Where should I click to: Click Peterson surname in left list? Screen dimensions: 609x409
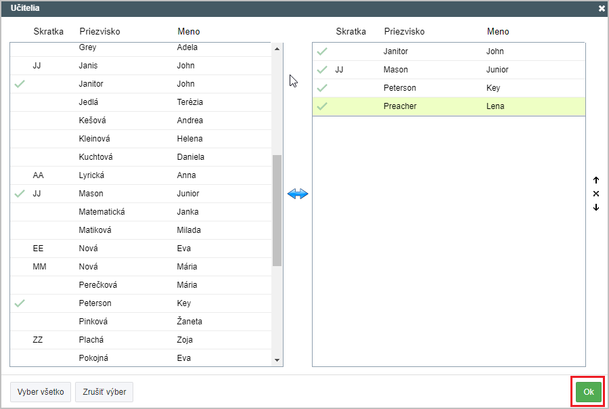point(95,303)
